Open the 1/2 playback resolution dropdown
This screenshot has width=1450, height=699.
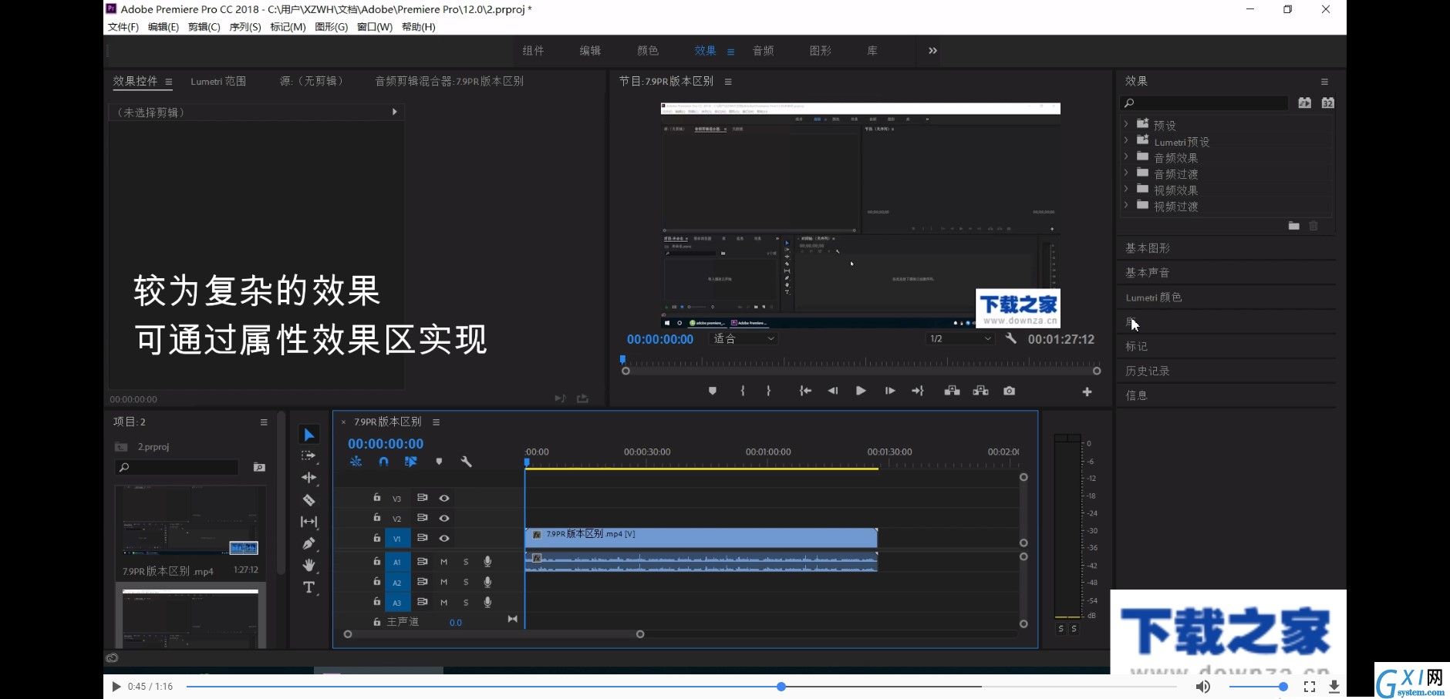pyautogui.click(x=959, y=338)
